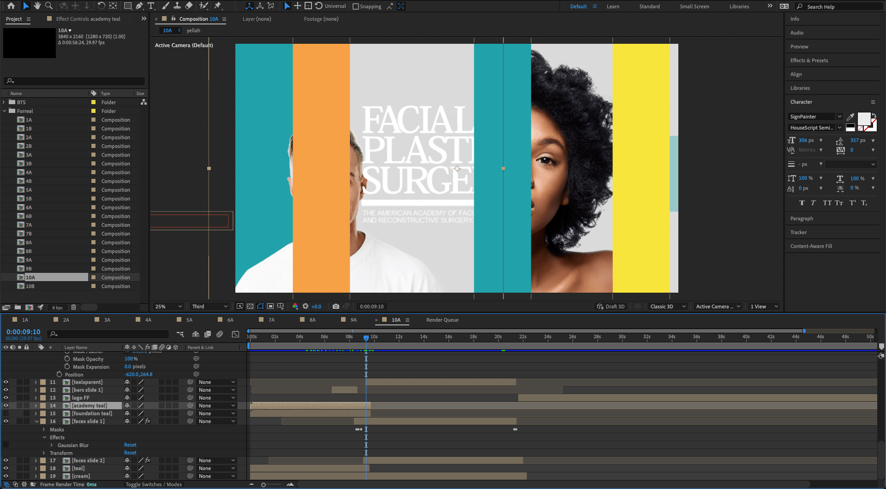This screenshot has width=886, height=489.
Task: Open the Render Queue tab
Action: click(x=442, y=320)
